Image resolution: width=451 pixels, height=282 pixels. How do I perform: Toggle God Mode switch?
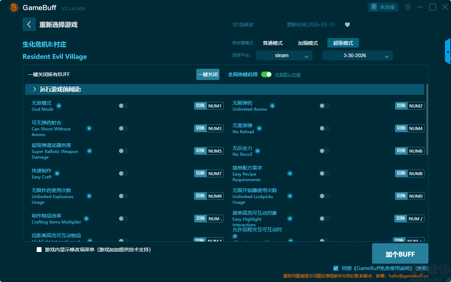click(124, 106)
